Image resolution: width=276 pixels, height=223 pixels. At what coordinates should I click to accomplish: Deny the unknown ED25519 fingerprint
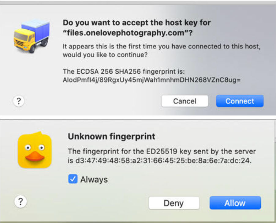173,203
